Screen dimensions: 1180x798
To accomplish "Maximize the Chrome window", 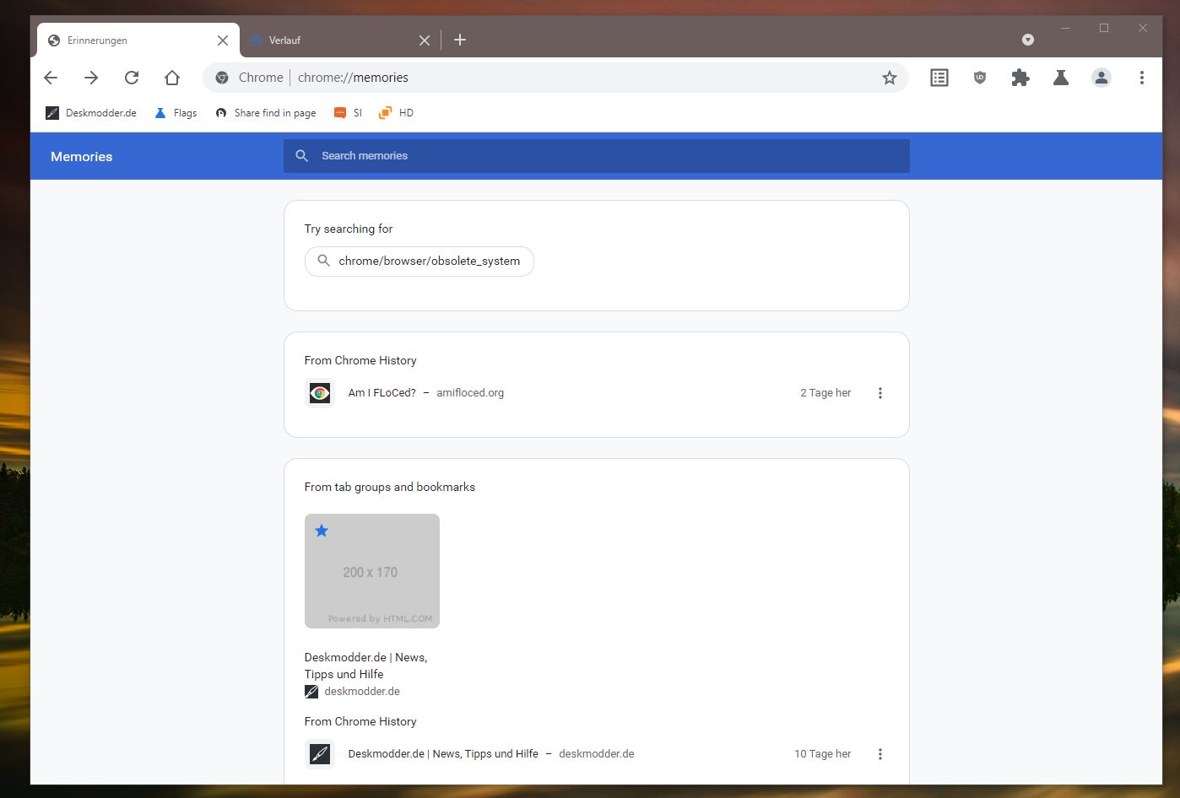I will (1104, 28).
